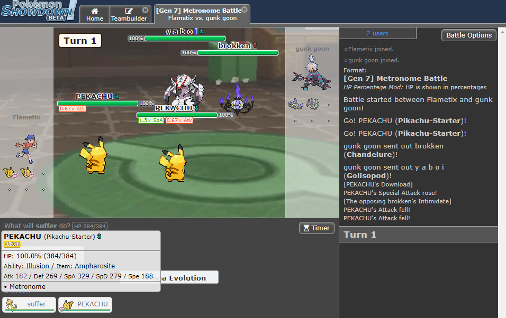
Task: Click "[PEKACHU's Download]" log line
Action: click(378, 184)
